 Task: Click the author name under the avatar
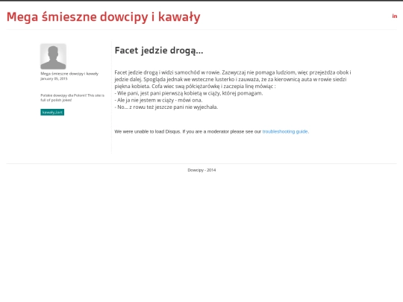pyautogui.click(x=69, y=74)
